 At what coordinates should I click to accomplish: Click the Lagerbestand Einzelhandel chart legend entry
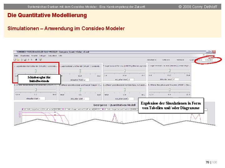[x=42, y=109]
